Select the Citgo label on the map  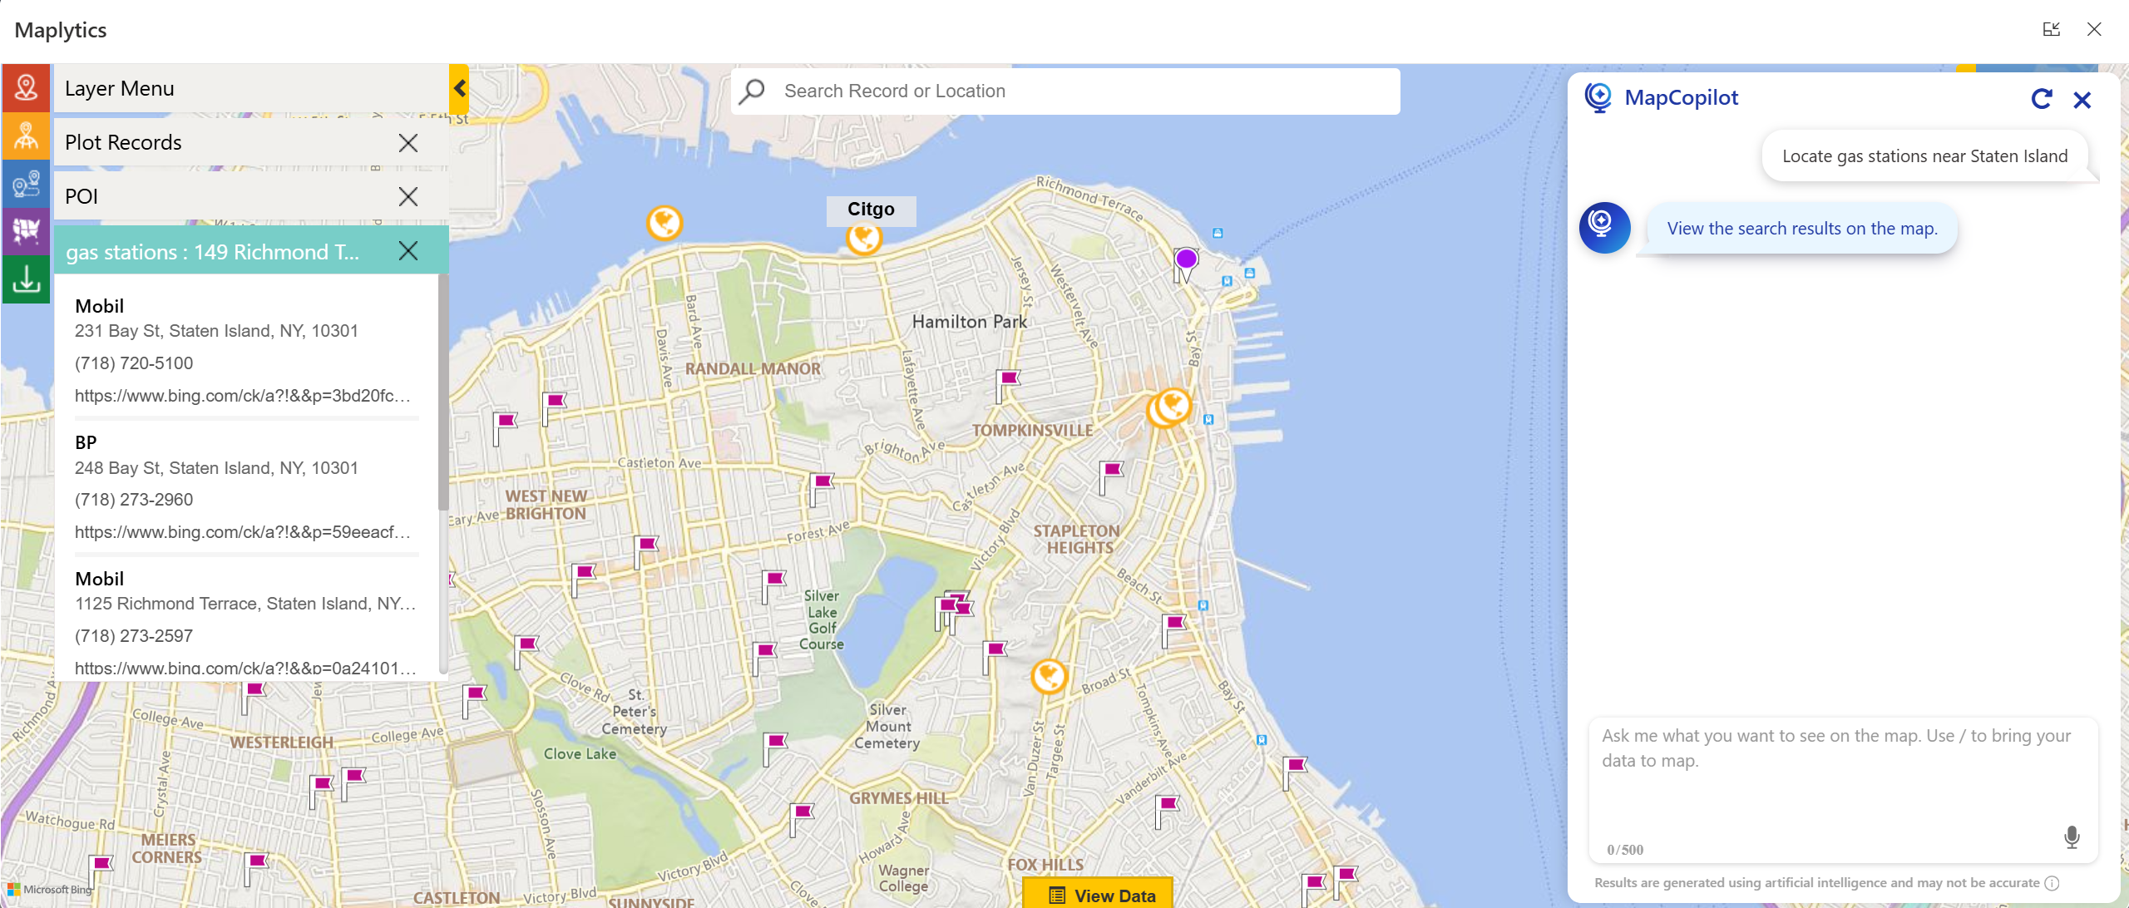coord(871,210)
